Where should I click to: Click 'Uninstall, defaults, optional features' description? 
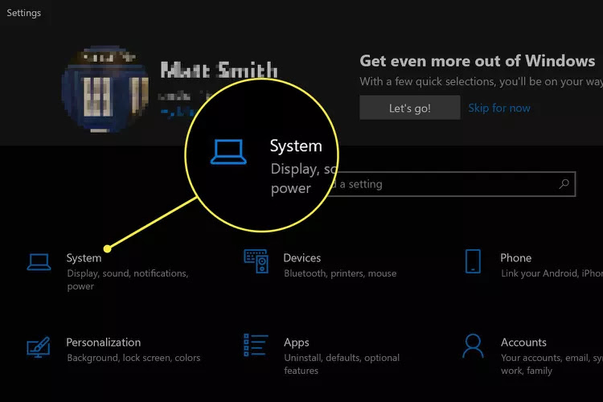(342, 364)
